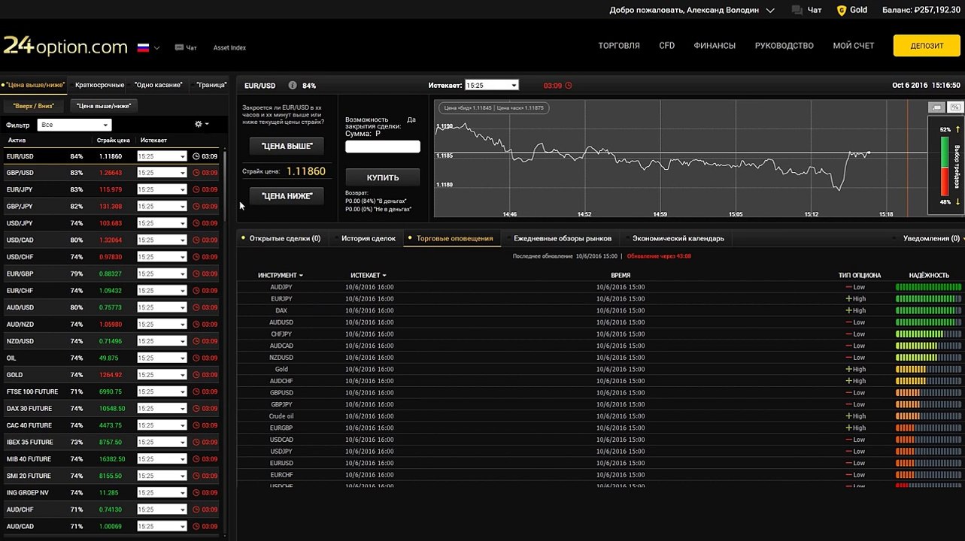The image size is (965, 541).
Task: Open the Истекает 15:25 expiry dropdown above chart
Action: pos(492,86)
